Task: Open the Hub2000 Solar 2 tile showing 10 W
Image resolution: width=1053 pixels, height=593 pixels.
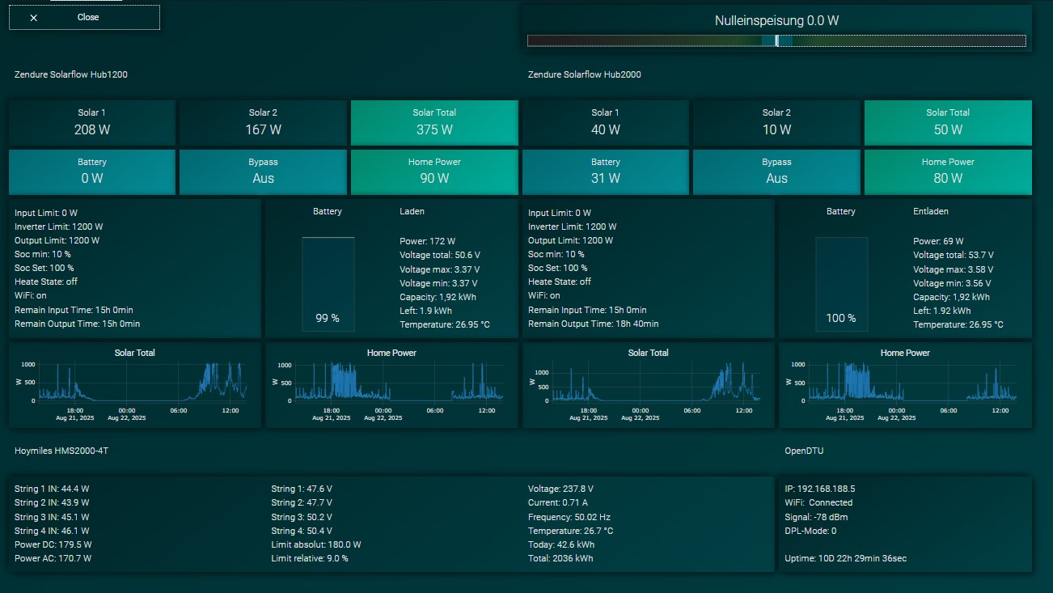Action: pos(776,122)
